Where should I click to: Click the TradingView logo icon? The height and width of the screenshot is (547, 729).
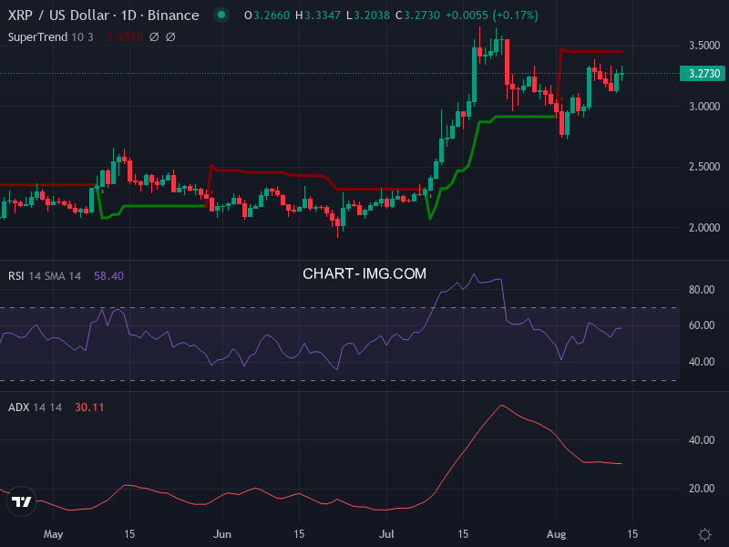(21, 501)
